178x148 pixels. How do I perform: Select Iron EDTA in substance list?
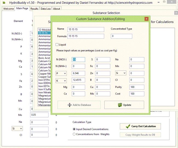[x=44, y=86]
